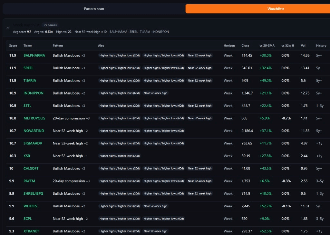Click SETL's 1–3y history value
Screen dimensions: 330x235
[x=320, y=106]
